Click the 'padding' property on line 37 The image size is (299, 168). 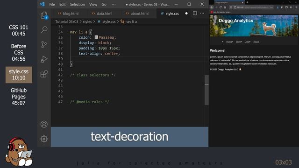(86, 48)
